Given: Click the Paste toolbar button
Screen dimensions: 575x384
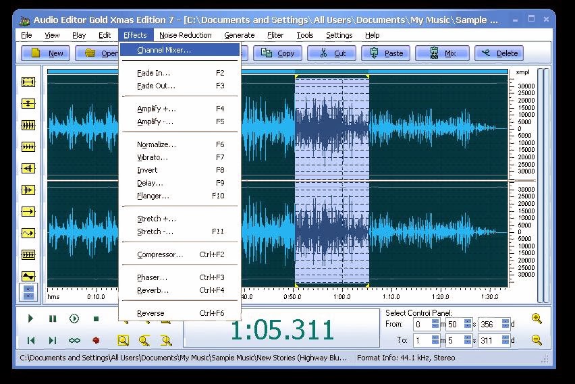Looking at the screenshot, I should [x=386, y=53].
